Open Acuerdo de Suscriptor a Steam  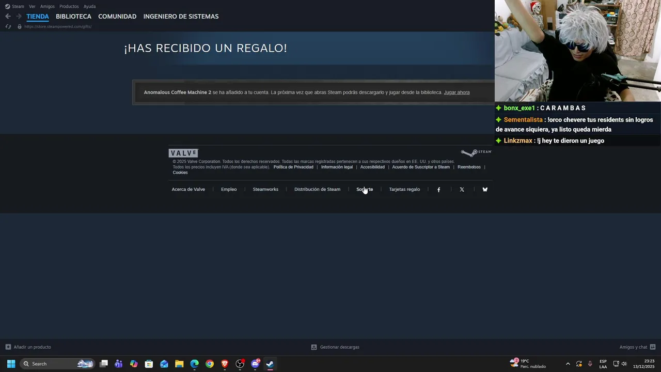point(421,167)
